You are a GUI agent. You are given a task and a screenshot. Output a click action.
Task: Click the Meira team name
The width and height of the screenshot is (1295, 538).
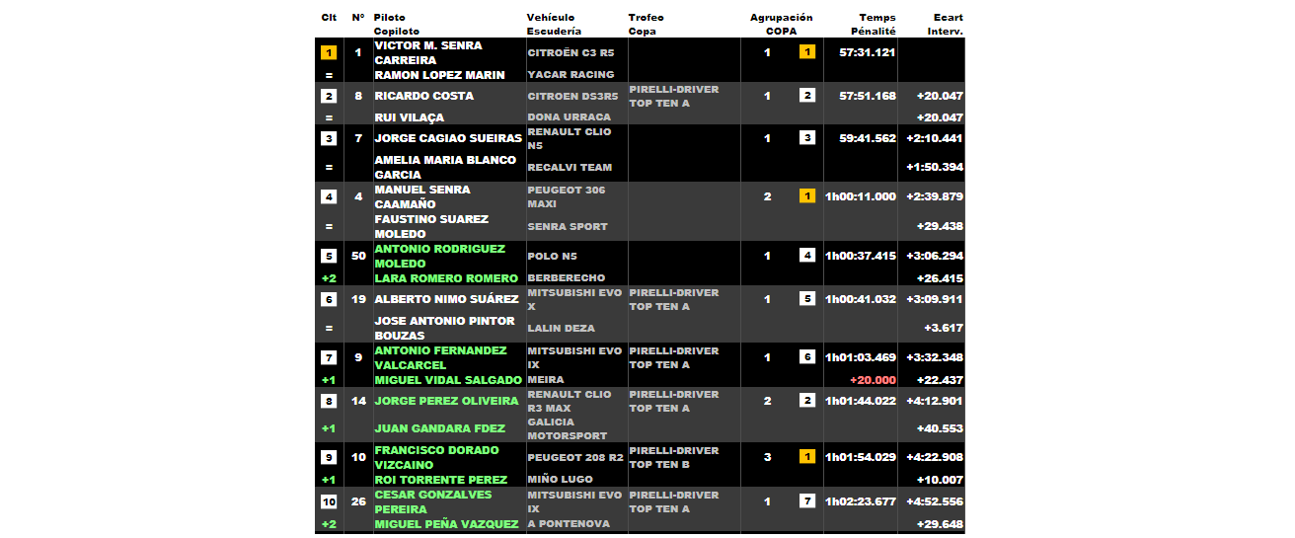pyautogui.click(x=546, y=380)
